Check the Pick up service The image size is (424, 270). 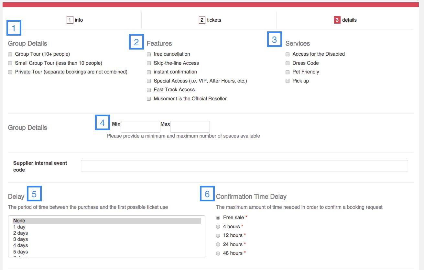pos(288,81)
